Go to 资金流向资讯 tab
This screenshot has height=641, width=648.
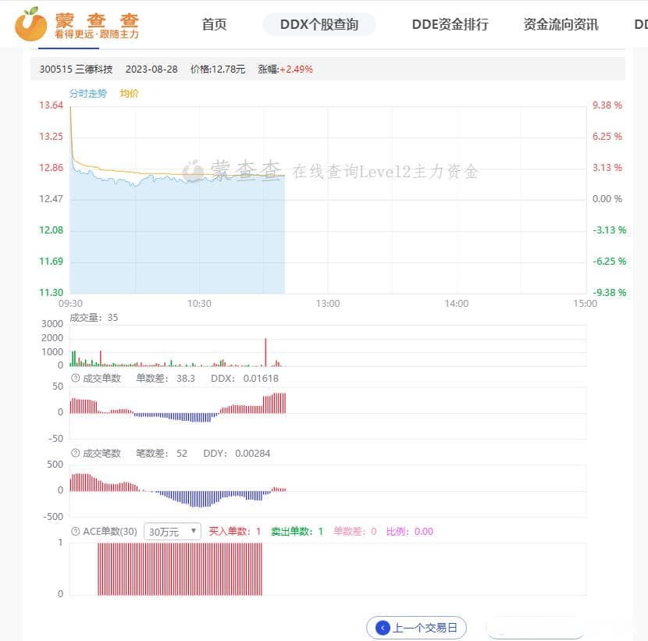point(561,24)
